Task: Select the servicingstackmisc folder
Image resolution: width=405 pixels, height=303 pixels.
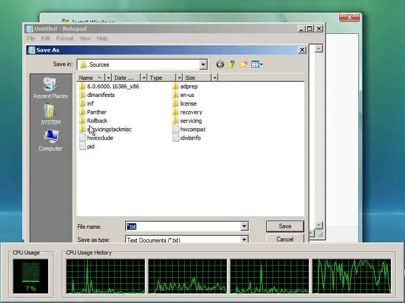Action: (105, 129)
